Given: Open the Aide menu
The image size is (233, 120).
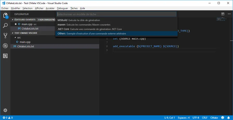Looking at the screenshot, I should click(x=83, y=8).
